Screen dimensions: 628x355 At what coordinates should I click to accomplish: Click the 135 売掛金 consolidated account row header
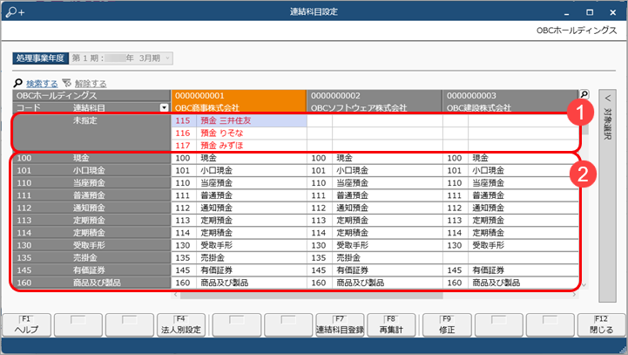coord(91,257)
